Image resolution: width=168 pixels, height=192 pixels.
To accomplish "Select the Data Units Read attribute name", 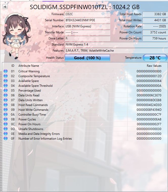I will pos(29,95).
